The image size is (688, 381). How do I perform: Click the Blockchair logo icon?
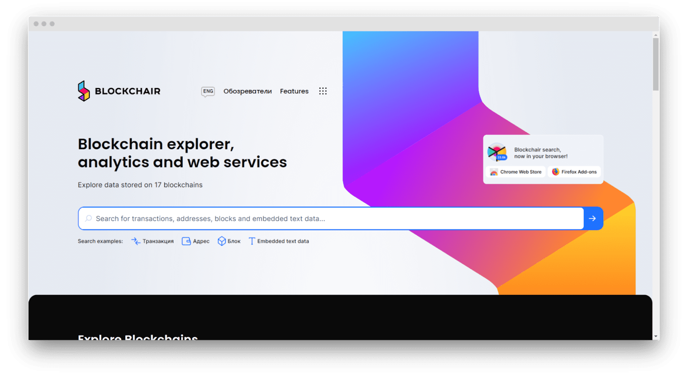(x=83, y=91)
